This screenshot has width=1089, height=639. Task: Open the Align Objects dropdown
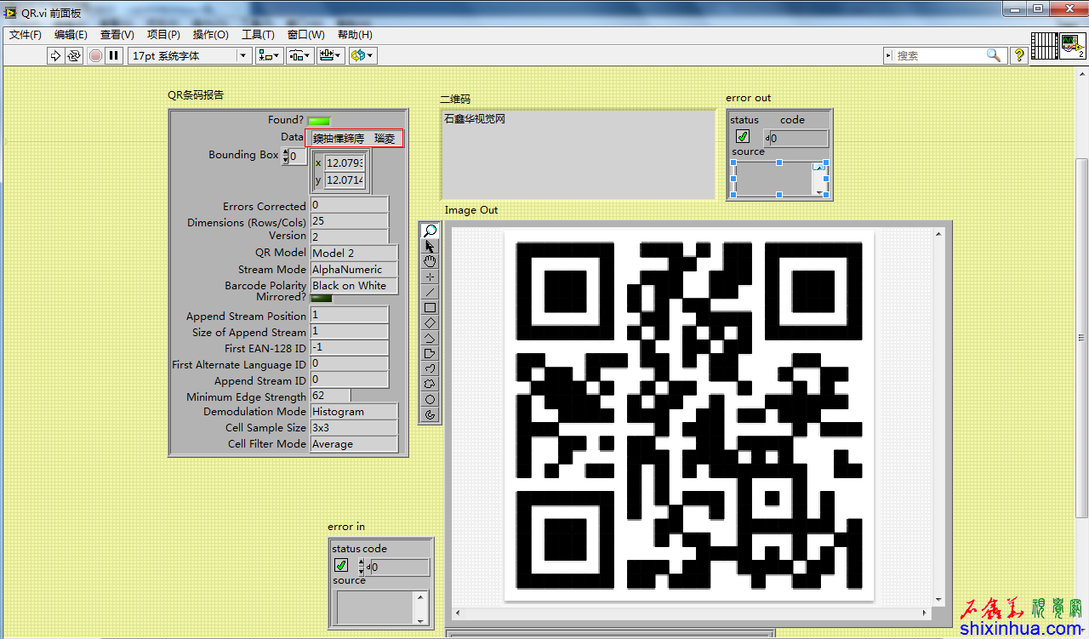(270, 55)
